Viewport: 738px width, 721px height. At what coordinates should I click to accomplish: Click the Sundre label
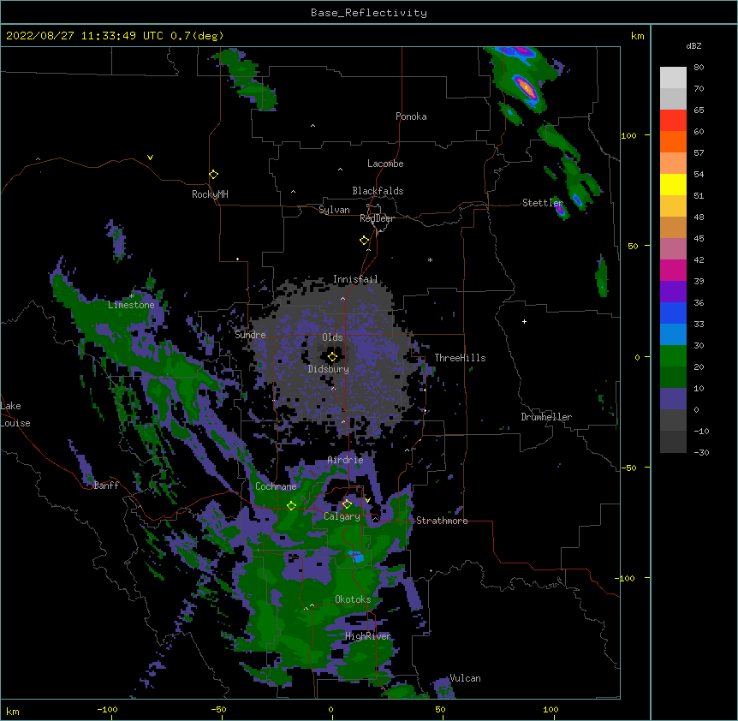tap(250, 335)
